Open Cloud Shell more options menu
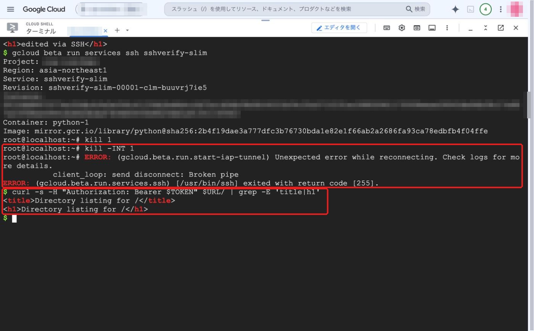The height and width of the screenshot is (331, 534). 447,28
